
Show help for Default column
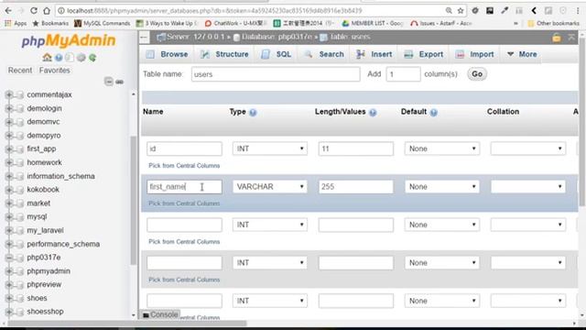(x=433, y=112)
